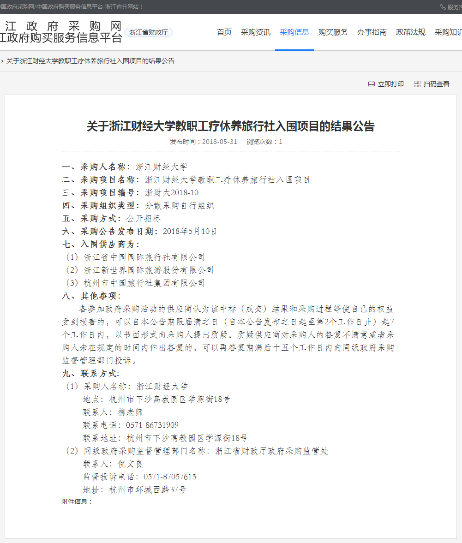Click the 立即打印 print link

click(390, 84)
